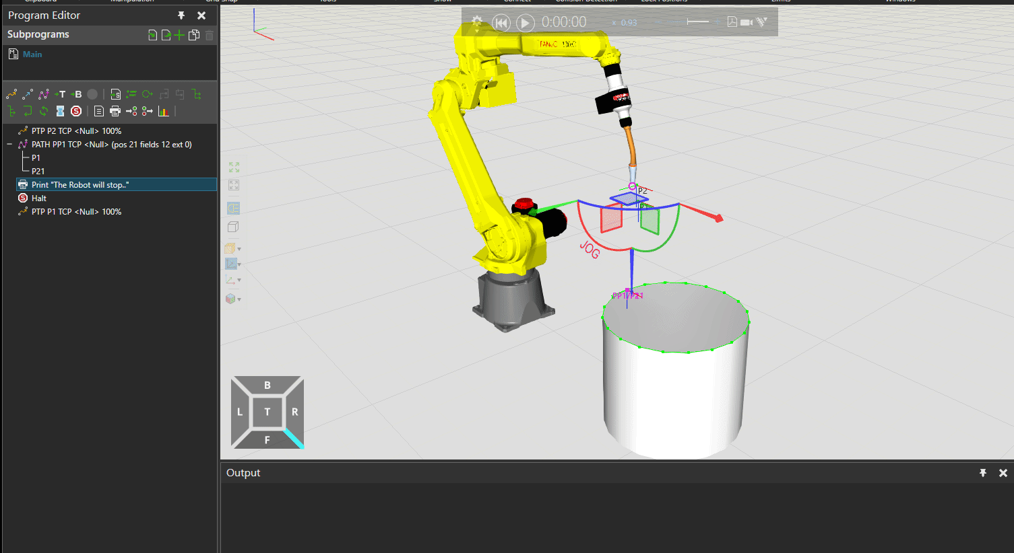Click the PP1/P21 path point marker

coord(627,295)
